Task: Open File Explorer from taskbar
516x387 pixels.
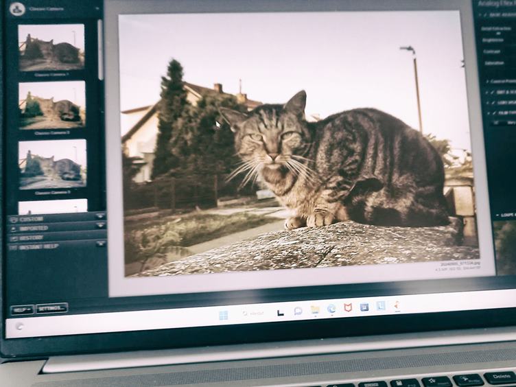Action: pos(315,309)
